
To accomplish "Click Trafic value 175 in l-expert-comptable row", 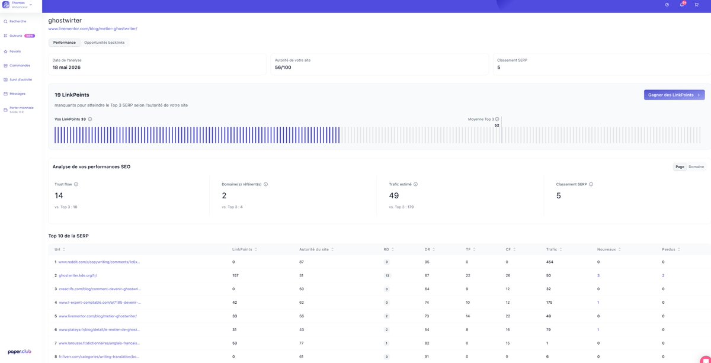I will [550, 303].
